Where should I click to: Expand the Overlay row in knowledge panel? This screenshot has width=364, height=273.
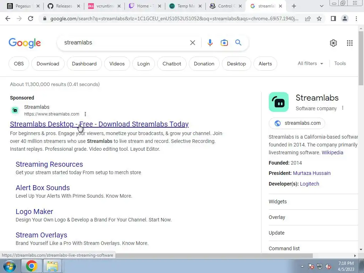tap(314, 217)
